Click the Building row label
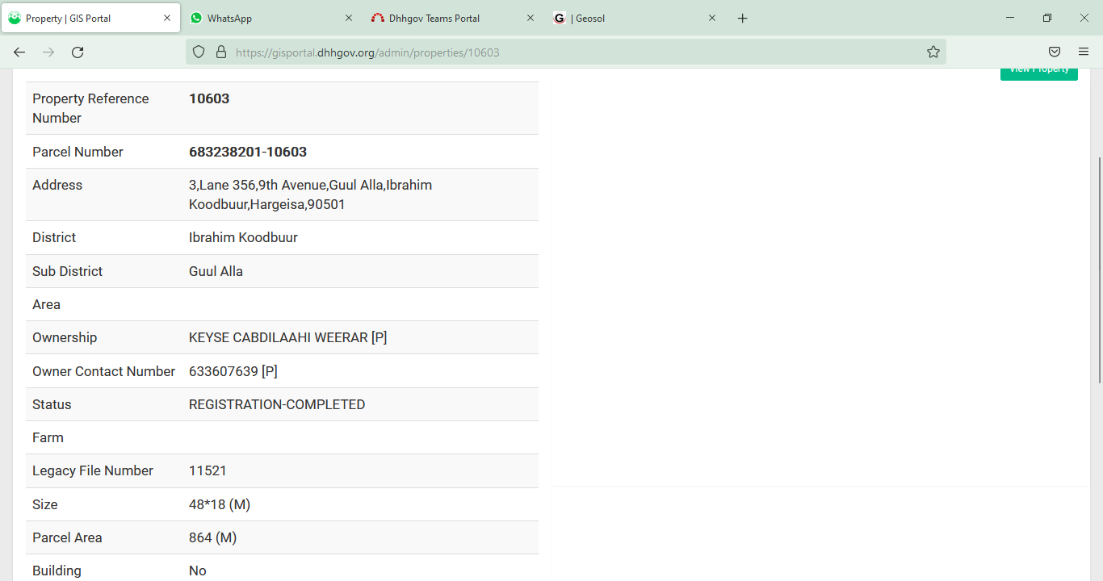 [x=57, y=571]
